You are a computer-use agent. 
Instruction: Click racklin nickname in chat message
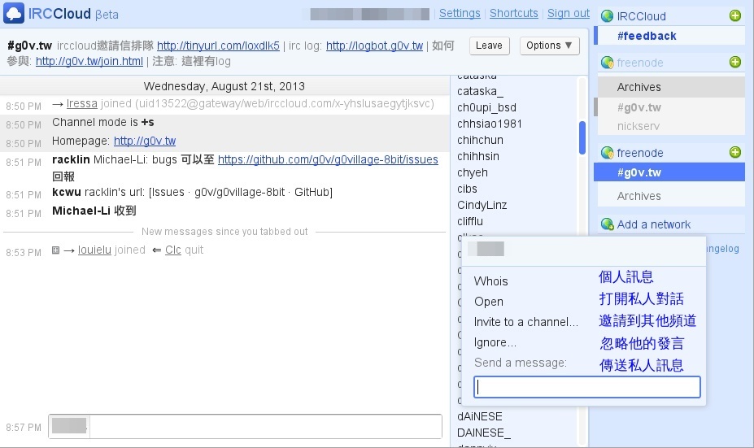[71, 159]
